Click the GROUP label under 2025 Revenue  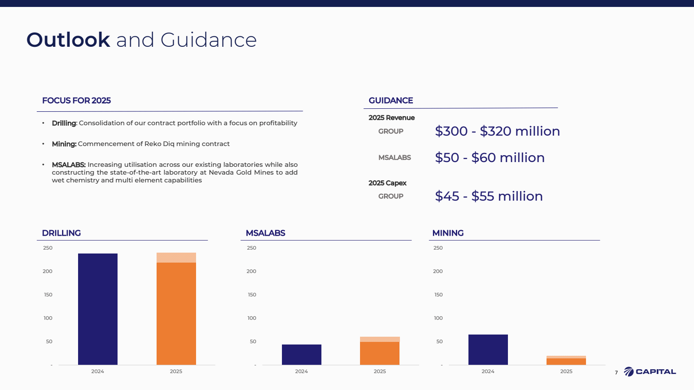[391, 131]
